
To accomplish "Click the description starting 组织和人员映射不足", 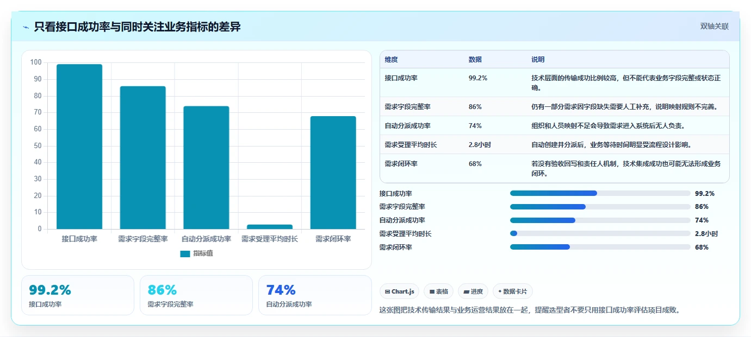I will [608, 126].
